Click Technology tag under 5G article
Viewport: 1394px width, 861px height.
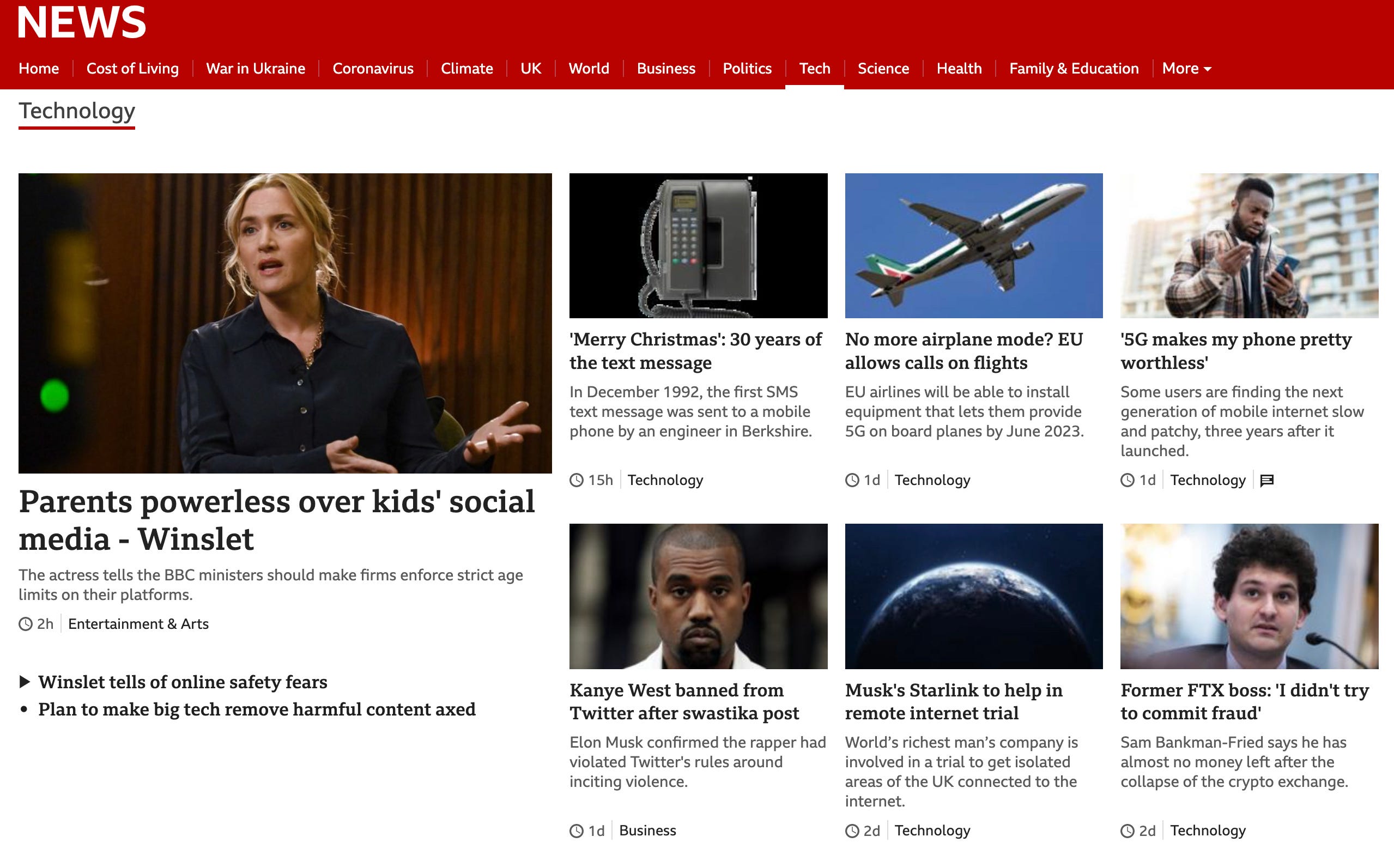(x=1208, y=481)
